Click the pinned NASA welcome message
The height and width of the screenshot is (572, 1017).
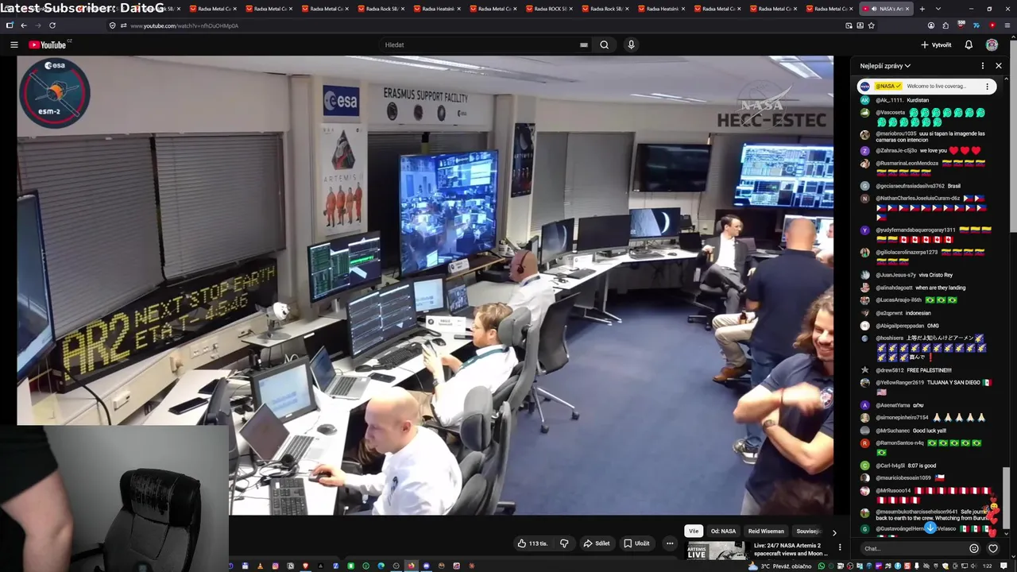(926, 87)
